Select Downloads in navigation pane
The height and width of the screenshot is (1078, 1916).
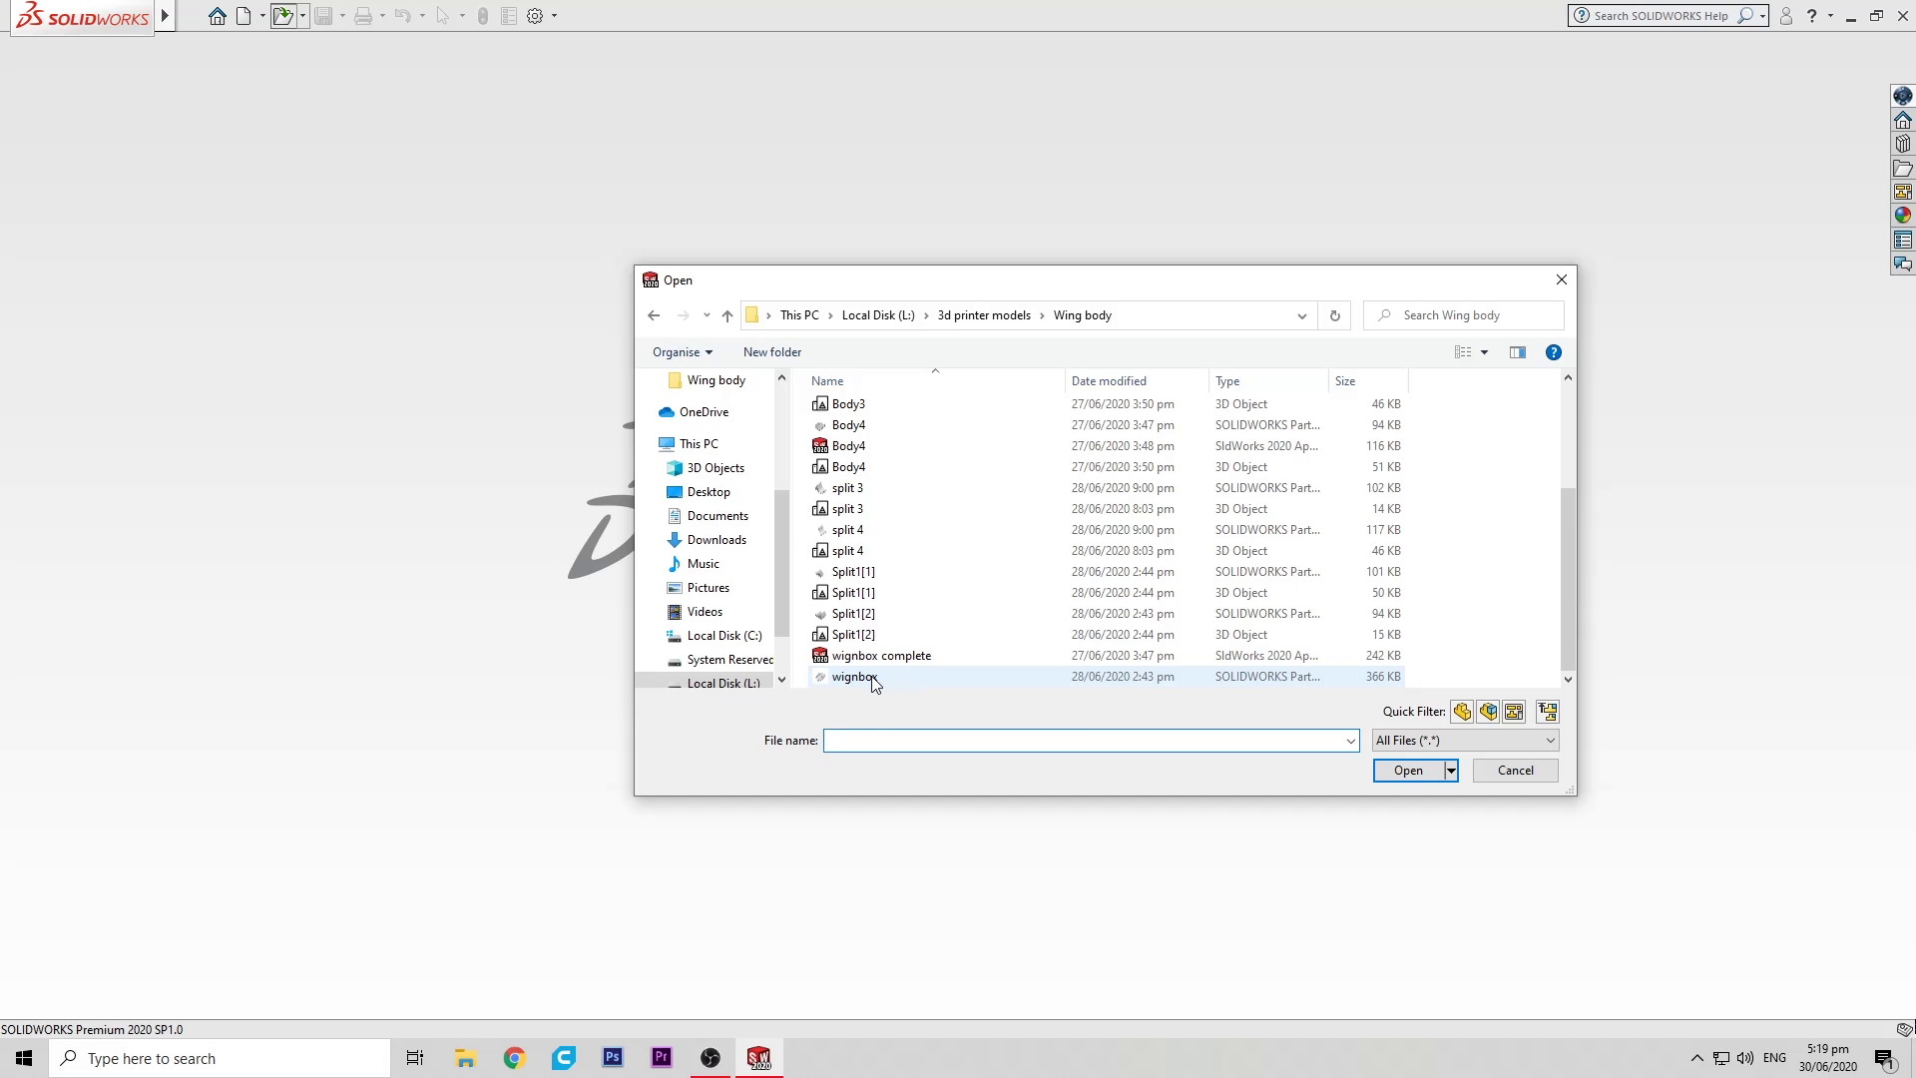tap(717, 540)
